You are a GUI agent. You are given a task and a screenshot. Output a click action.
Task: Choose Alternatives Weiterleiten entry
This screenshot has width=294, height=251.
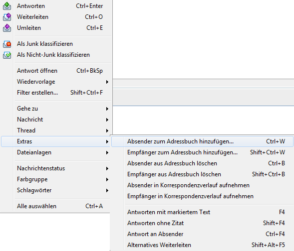click(202, 245)
